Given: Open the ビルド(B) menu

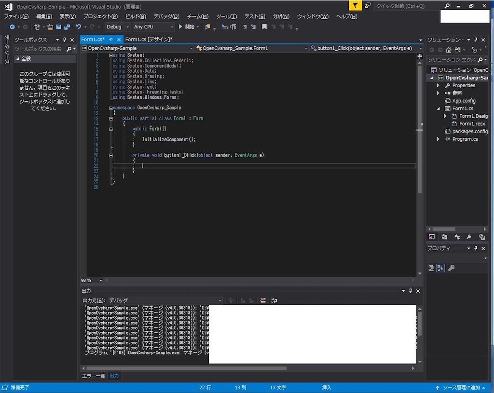Looking at the screenshot, I should pyautogui.click(x=136, y=16).
